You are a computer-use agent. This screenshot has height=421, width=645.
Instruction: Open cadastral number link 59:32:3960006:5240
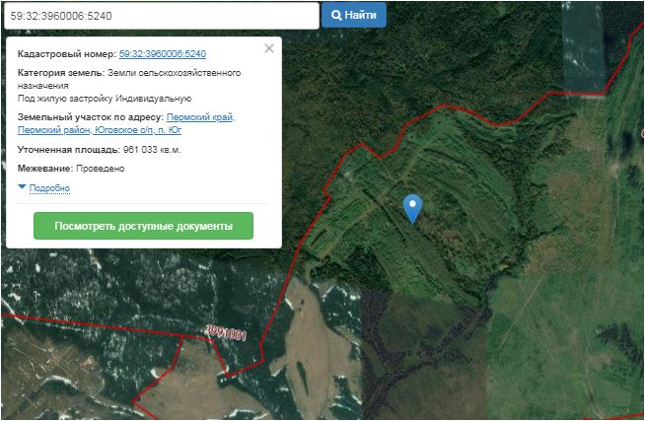coord(163,54)
